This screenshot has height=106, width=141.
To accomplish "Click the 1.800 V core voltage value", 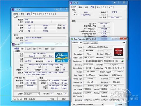I will click(49, 61).
